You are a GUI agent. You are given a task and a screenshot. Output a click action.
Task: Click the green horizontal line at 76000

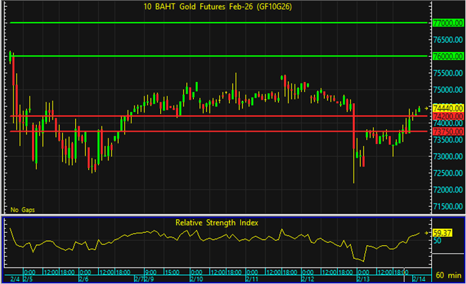click(x=218, y=55)
